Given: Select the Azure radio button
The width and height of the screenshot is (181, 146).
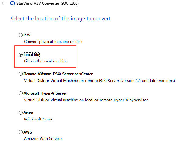Looking at the screenshot, I should coord(20,113).
